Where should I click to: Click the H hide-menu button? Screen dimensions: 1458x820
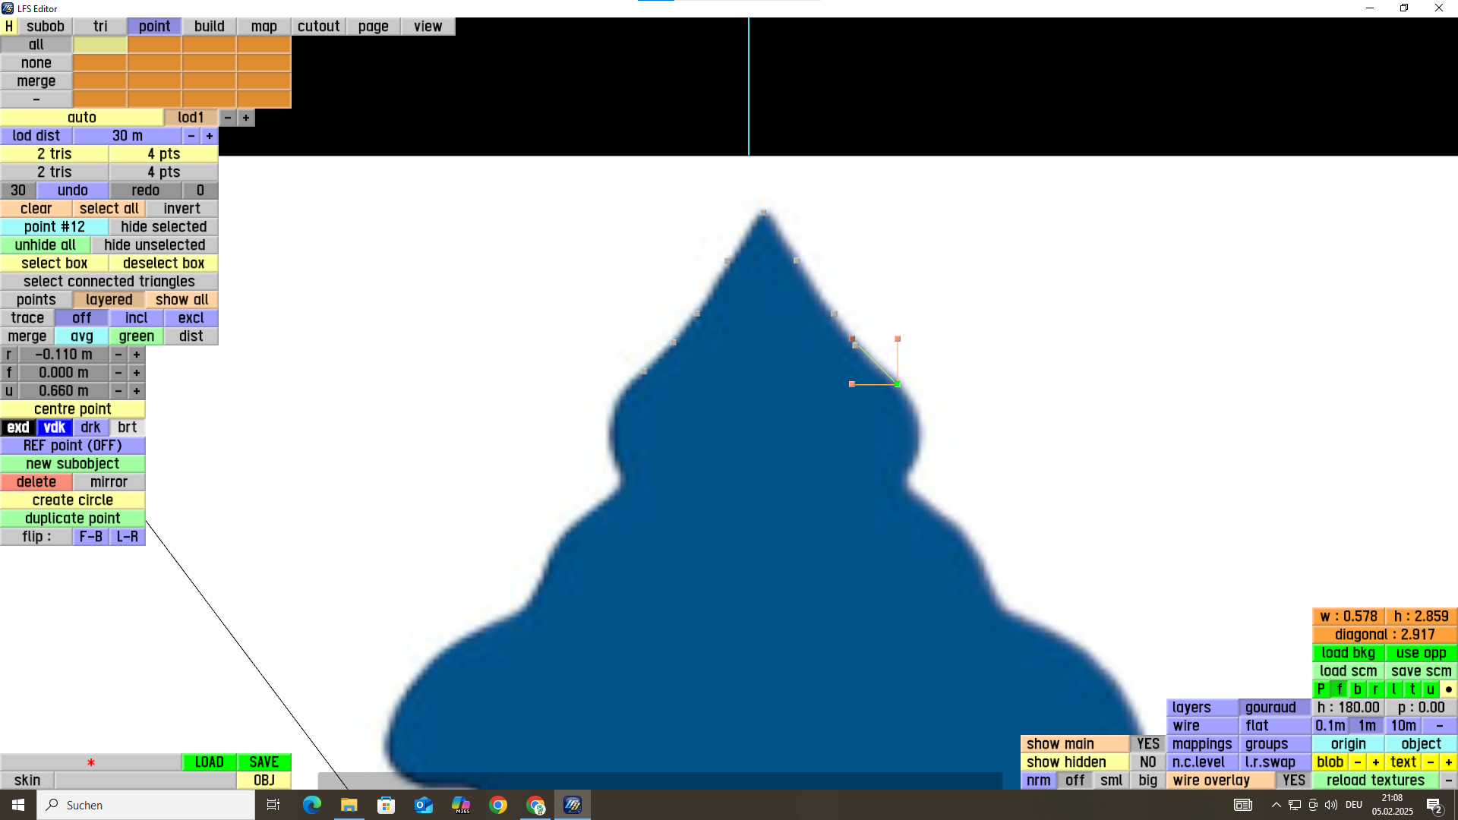pos(9,27)
